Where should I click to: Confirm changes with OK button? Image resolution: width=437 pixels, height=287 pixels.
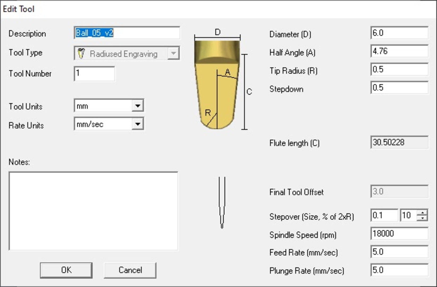coord(66,270)
